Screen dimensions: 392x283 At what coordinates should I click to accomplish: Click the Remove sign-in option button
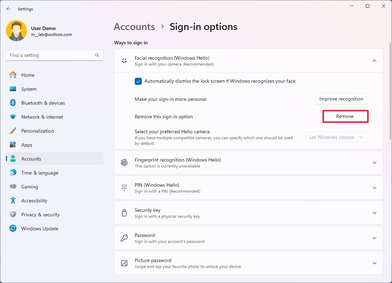[x=345, y=116]
